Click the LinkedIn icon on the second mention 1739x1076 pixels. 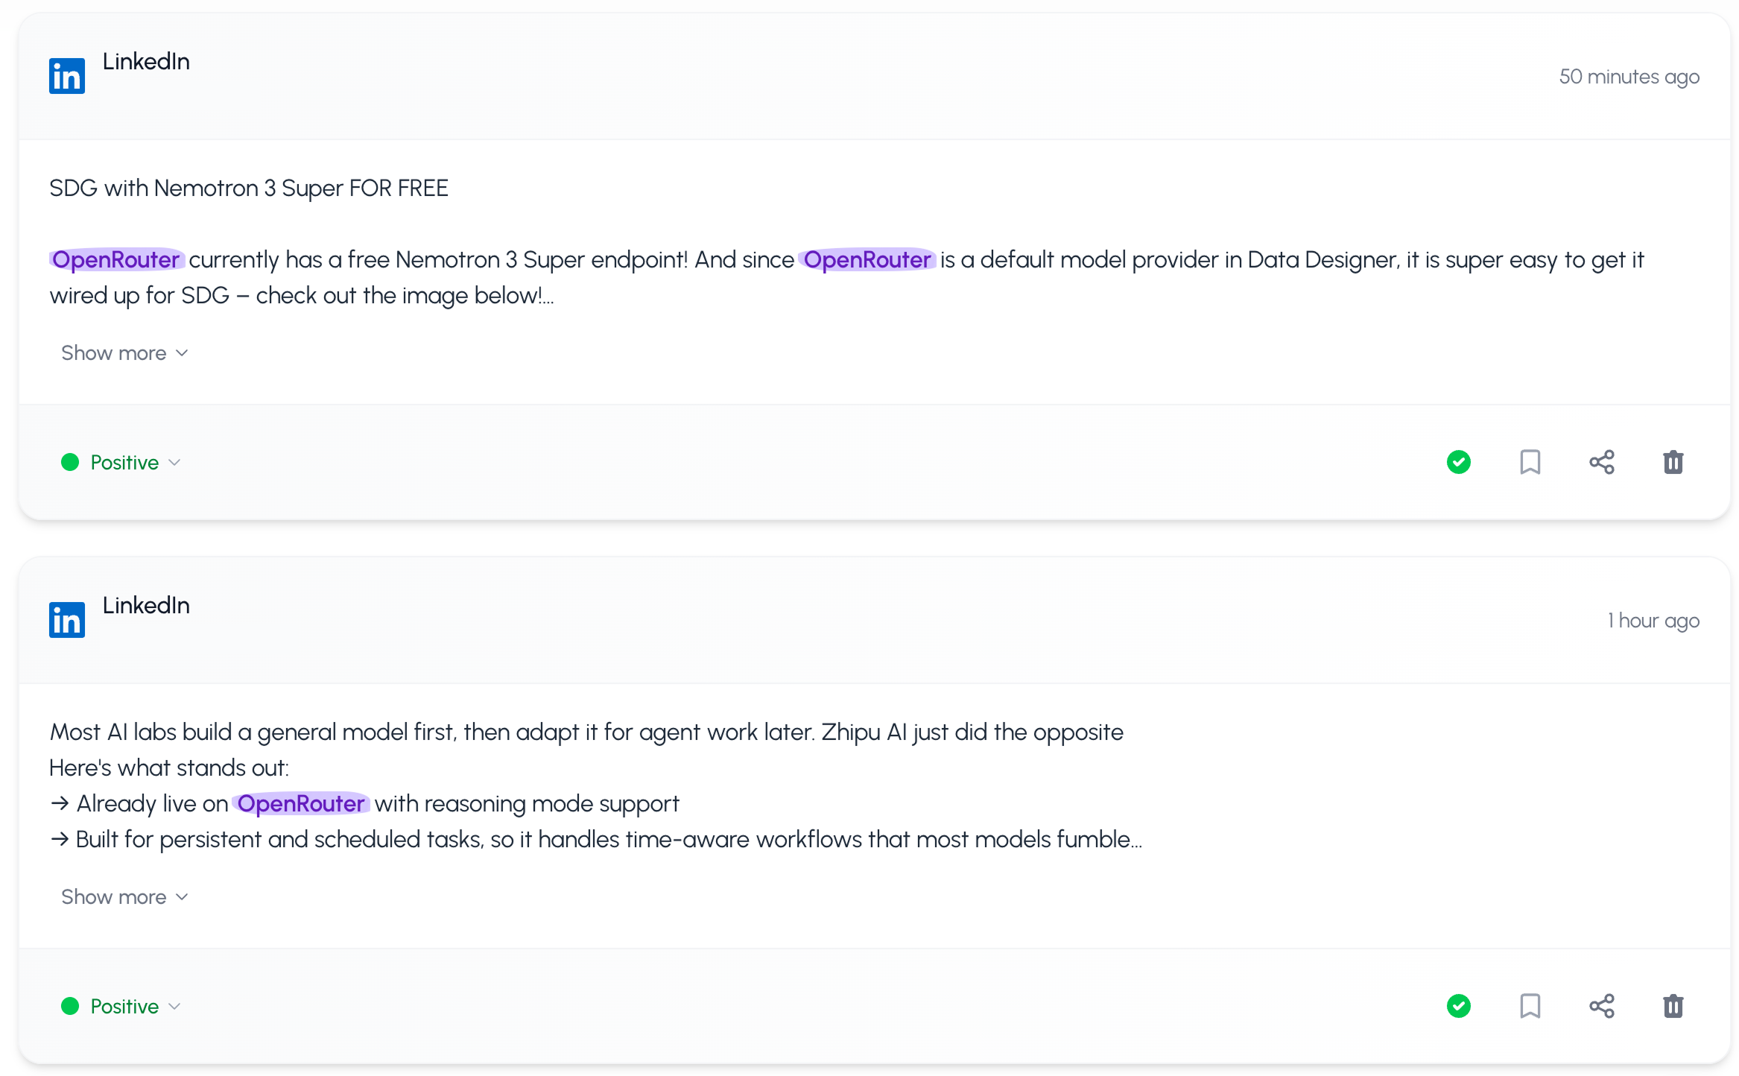66,618
